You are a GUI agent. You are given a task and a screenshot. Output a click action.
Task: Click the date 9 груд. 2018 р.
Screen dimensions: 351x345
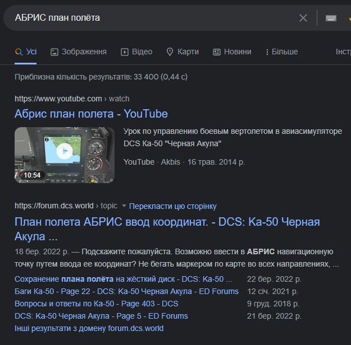tap(273, 304)
